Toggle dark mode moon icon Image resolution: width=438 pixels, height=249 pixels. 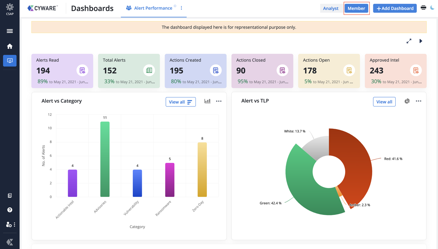point(433,8)
